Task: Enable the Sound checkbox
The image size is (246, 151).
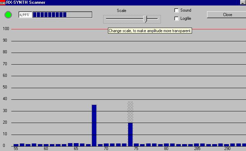Action: click(x=177, y=11)
